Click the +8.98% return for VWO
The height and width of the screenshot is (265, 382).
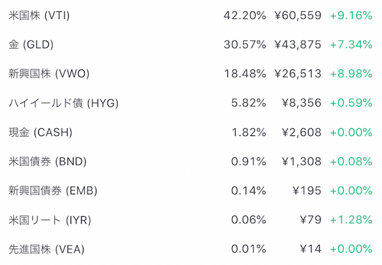pyautogui.click(x=351, y=74)
